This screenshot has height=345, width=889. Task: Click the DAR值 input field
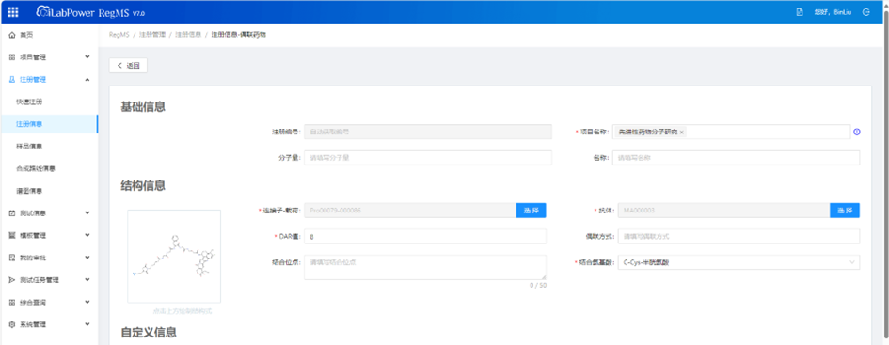tap(425, 236)
